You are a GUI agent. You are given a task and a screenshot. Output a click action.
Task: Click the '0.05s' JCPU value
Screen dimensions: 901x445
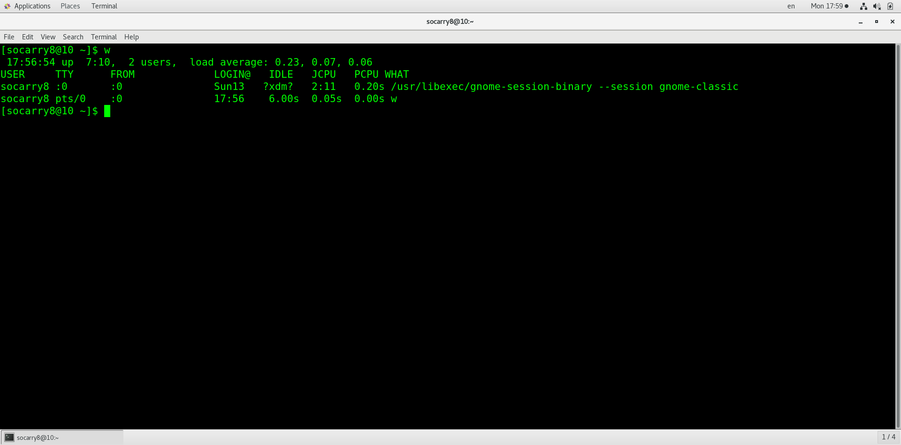327,99
